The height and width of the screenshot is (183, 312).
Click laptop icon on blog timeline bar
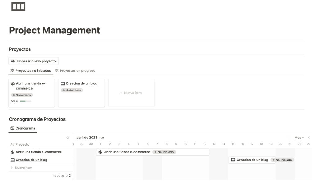[233, 160]
